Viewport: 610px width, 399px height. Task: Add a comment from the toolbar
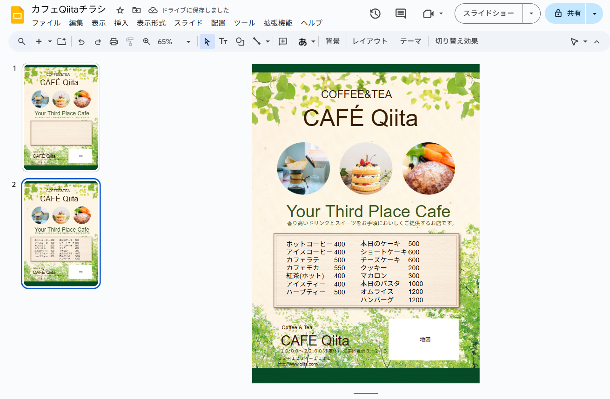pos(283,41)
